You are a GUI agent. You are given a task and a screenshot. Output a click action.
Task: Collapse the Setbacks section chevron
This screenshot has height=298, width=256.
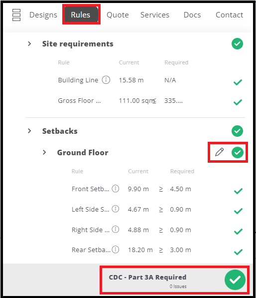(x=29, y=131)
